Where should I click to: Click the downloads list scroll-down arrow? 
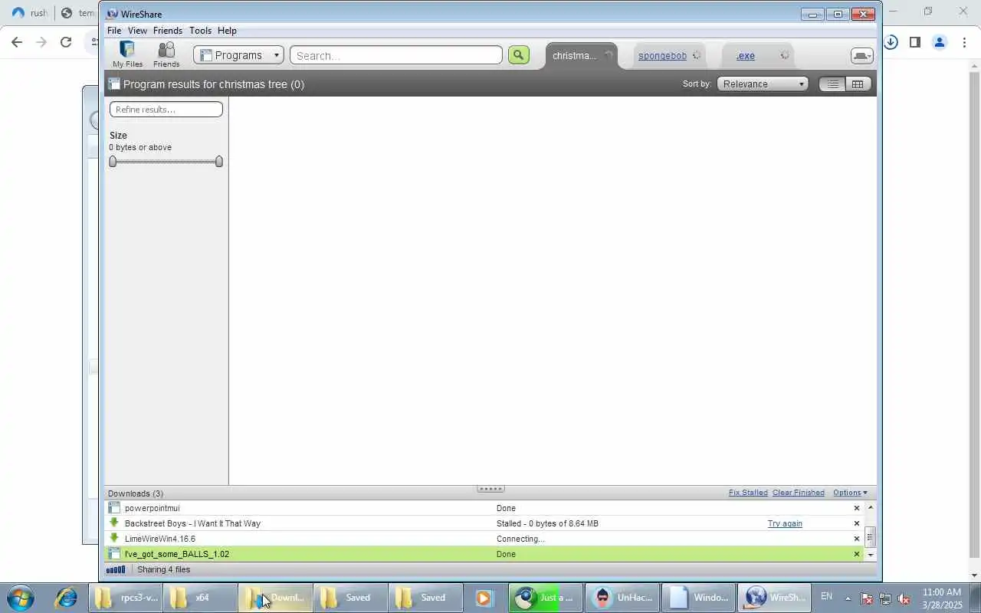(x=870, y=554)
